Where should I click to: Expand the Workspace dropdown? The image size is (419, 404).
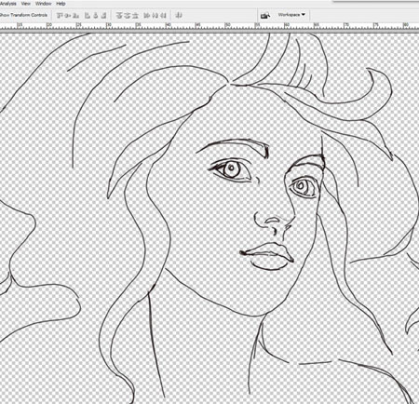291,15
